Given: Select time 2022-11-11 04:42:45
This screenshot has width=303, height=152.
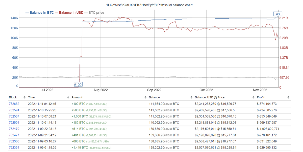Looking at the screenshot, I should pos(42,104).
